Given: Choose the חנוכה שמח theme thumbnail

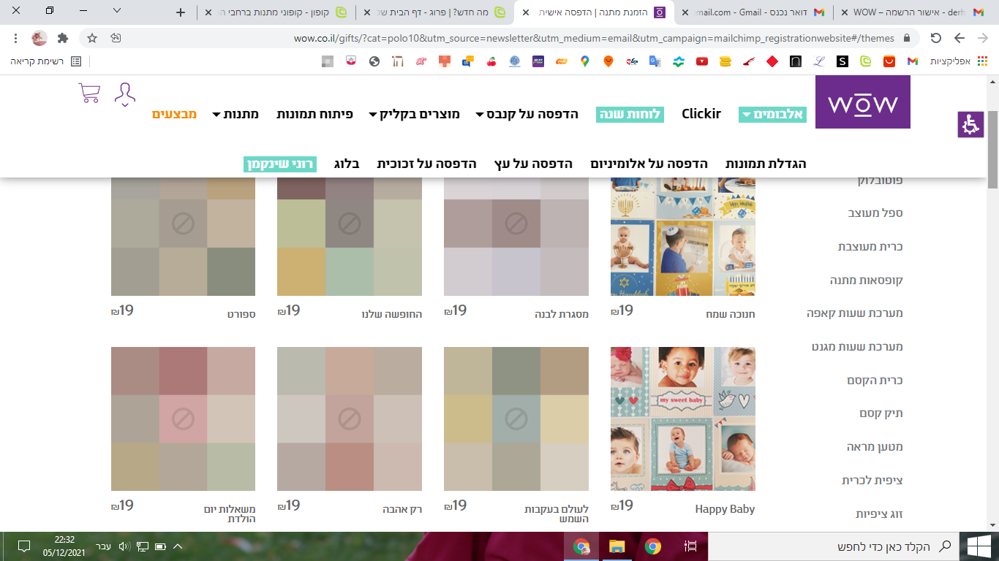Looking at the screenshot, I should [683, 237].
